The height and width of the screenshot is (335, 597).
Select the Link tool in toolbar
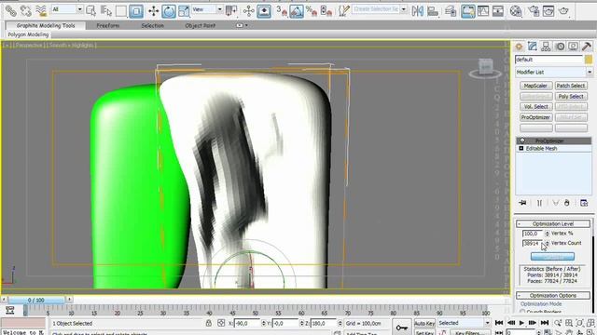tap(11, 10)
